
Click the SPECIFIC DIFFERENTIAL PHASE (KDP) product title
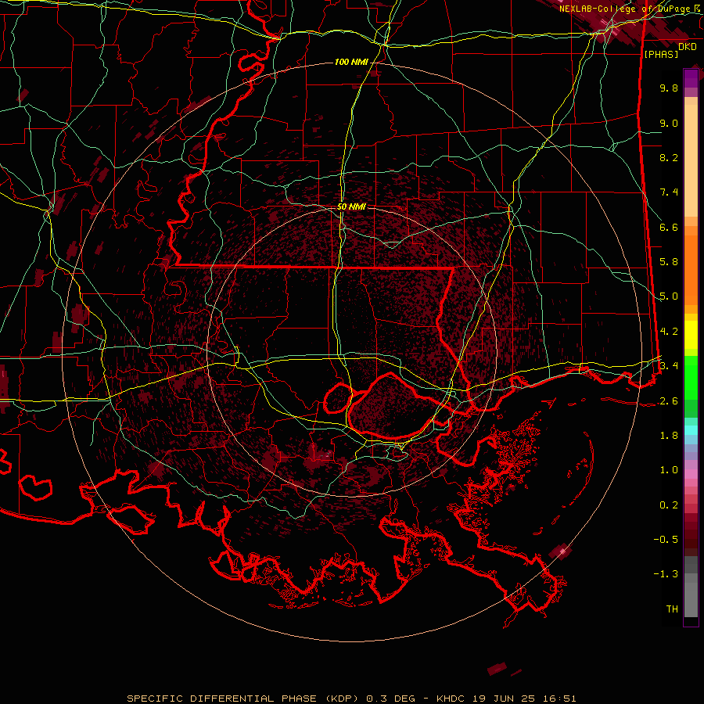point(242,699)
